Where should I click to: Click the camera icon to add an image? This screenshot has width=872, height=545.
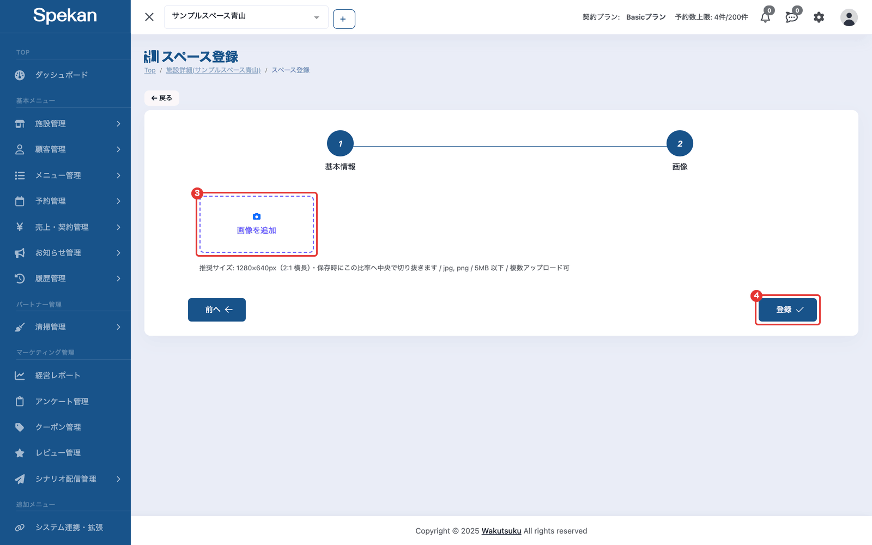pos(257,216)
